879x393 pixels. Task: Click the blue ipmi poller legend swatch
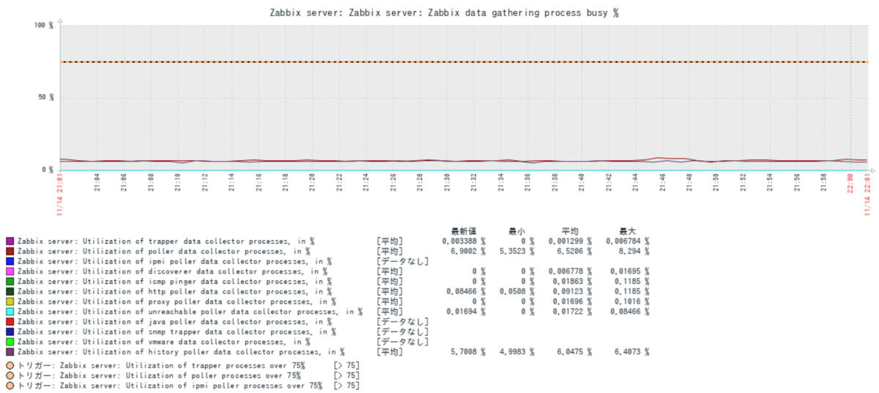10,261
